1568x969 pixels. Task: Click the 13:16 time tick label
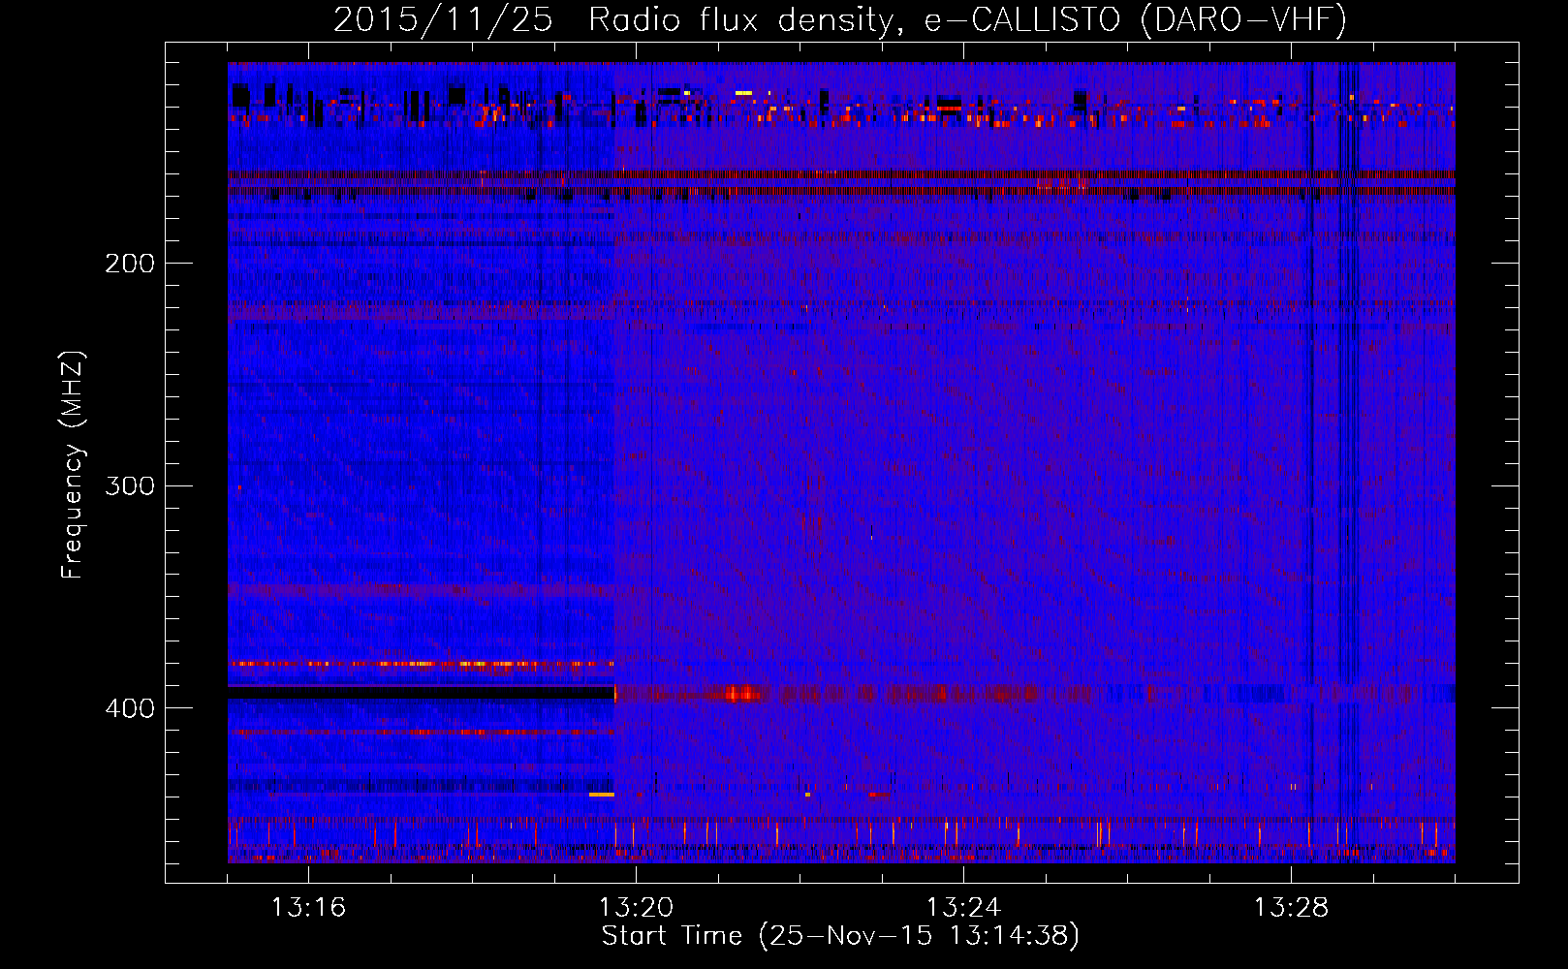click(x=308, y=908)
